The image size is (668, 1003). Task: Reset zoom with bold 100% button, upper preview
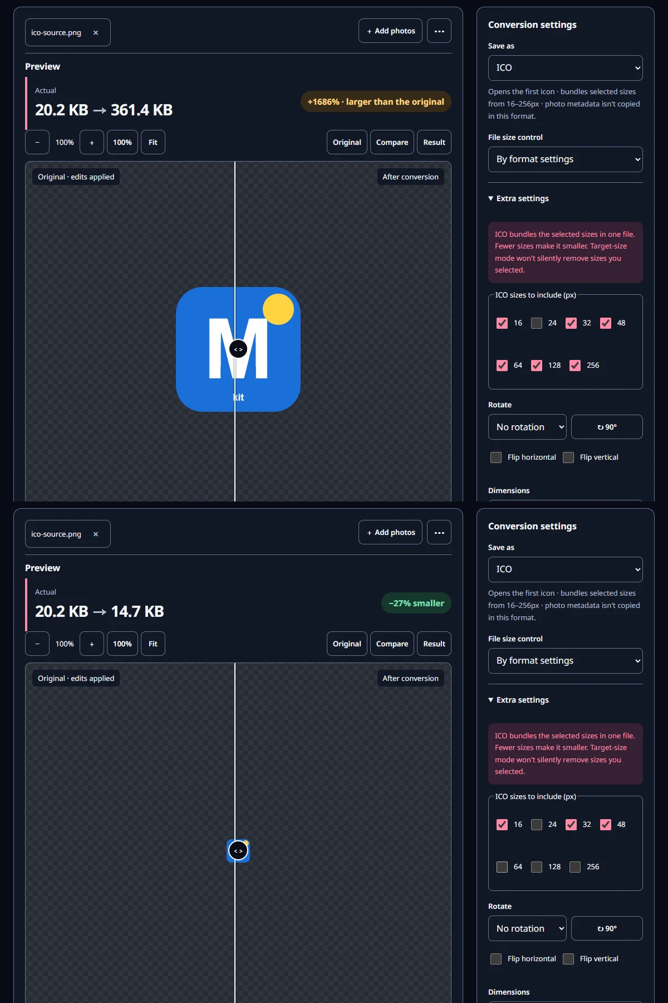click(x=122, y=142)
